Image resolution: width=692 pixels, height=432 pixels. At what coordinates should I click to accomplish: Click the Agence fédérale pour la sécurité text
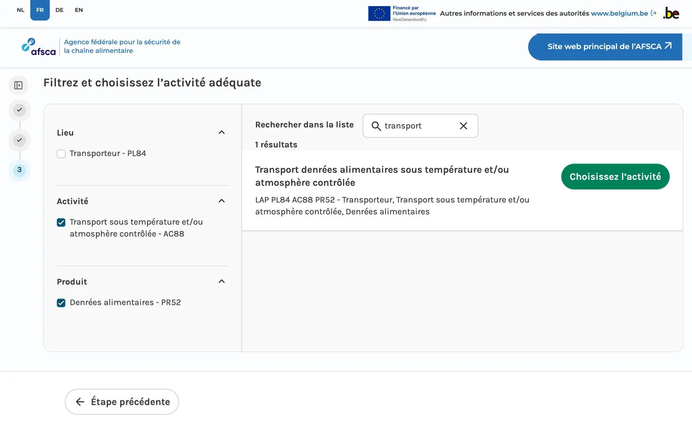coord(122,46)
